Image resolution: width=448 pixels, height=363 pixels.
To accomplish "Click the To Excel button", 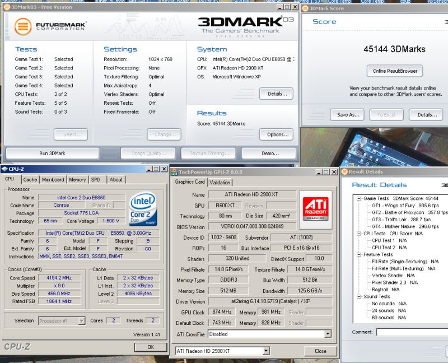I will (386, 115).
